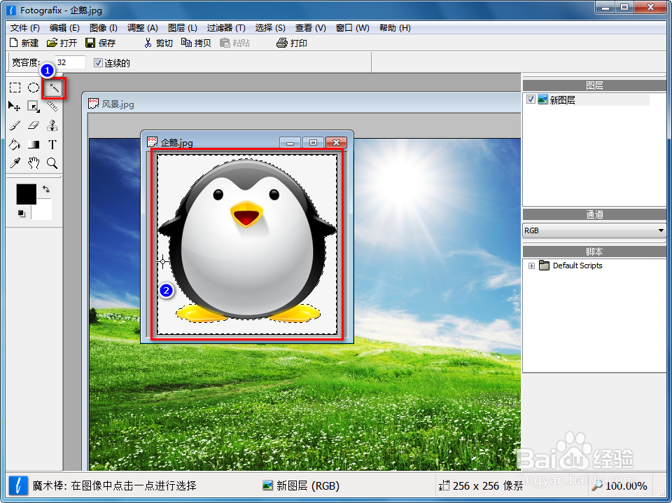Reset colors to default black and white
672x503 pixels.
point(22,213)
